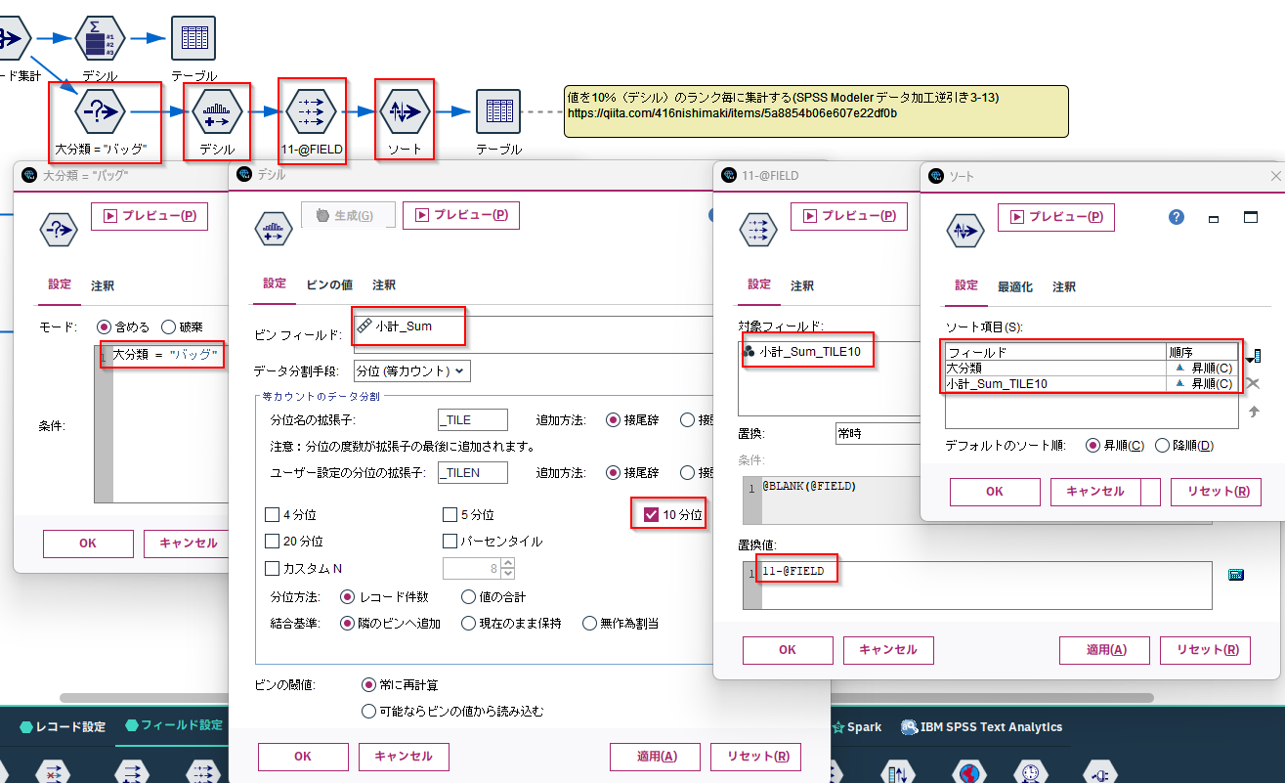The height and width of the screenshot is (783, 1285).
Task: Click the _TILE extension input field
Action: [x=473, y=419]
